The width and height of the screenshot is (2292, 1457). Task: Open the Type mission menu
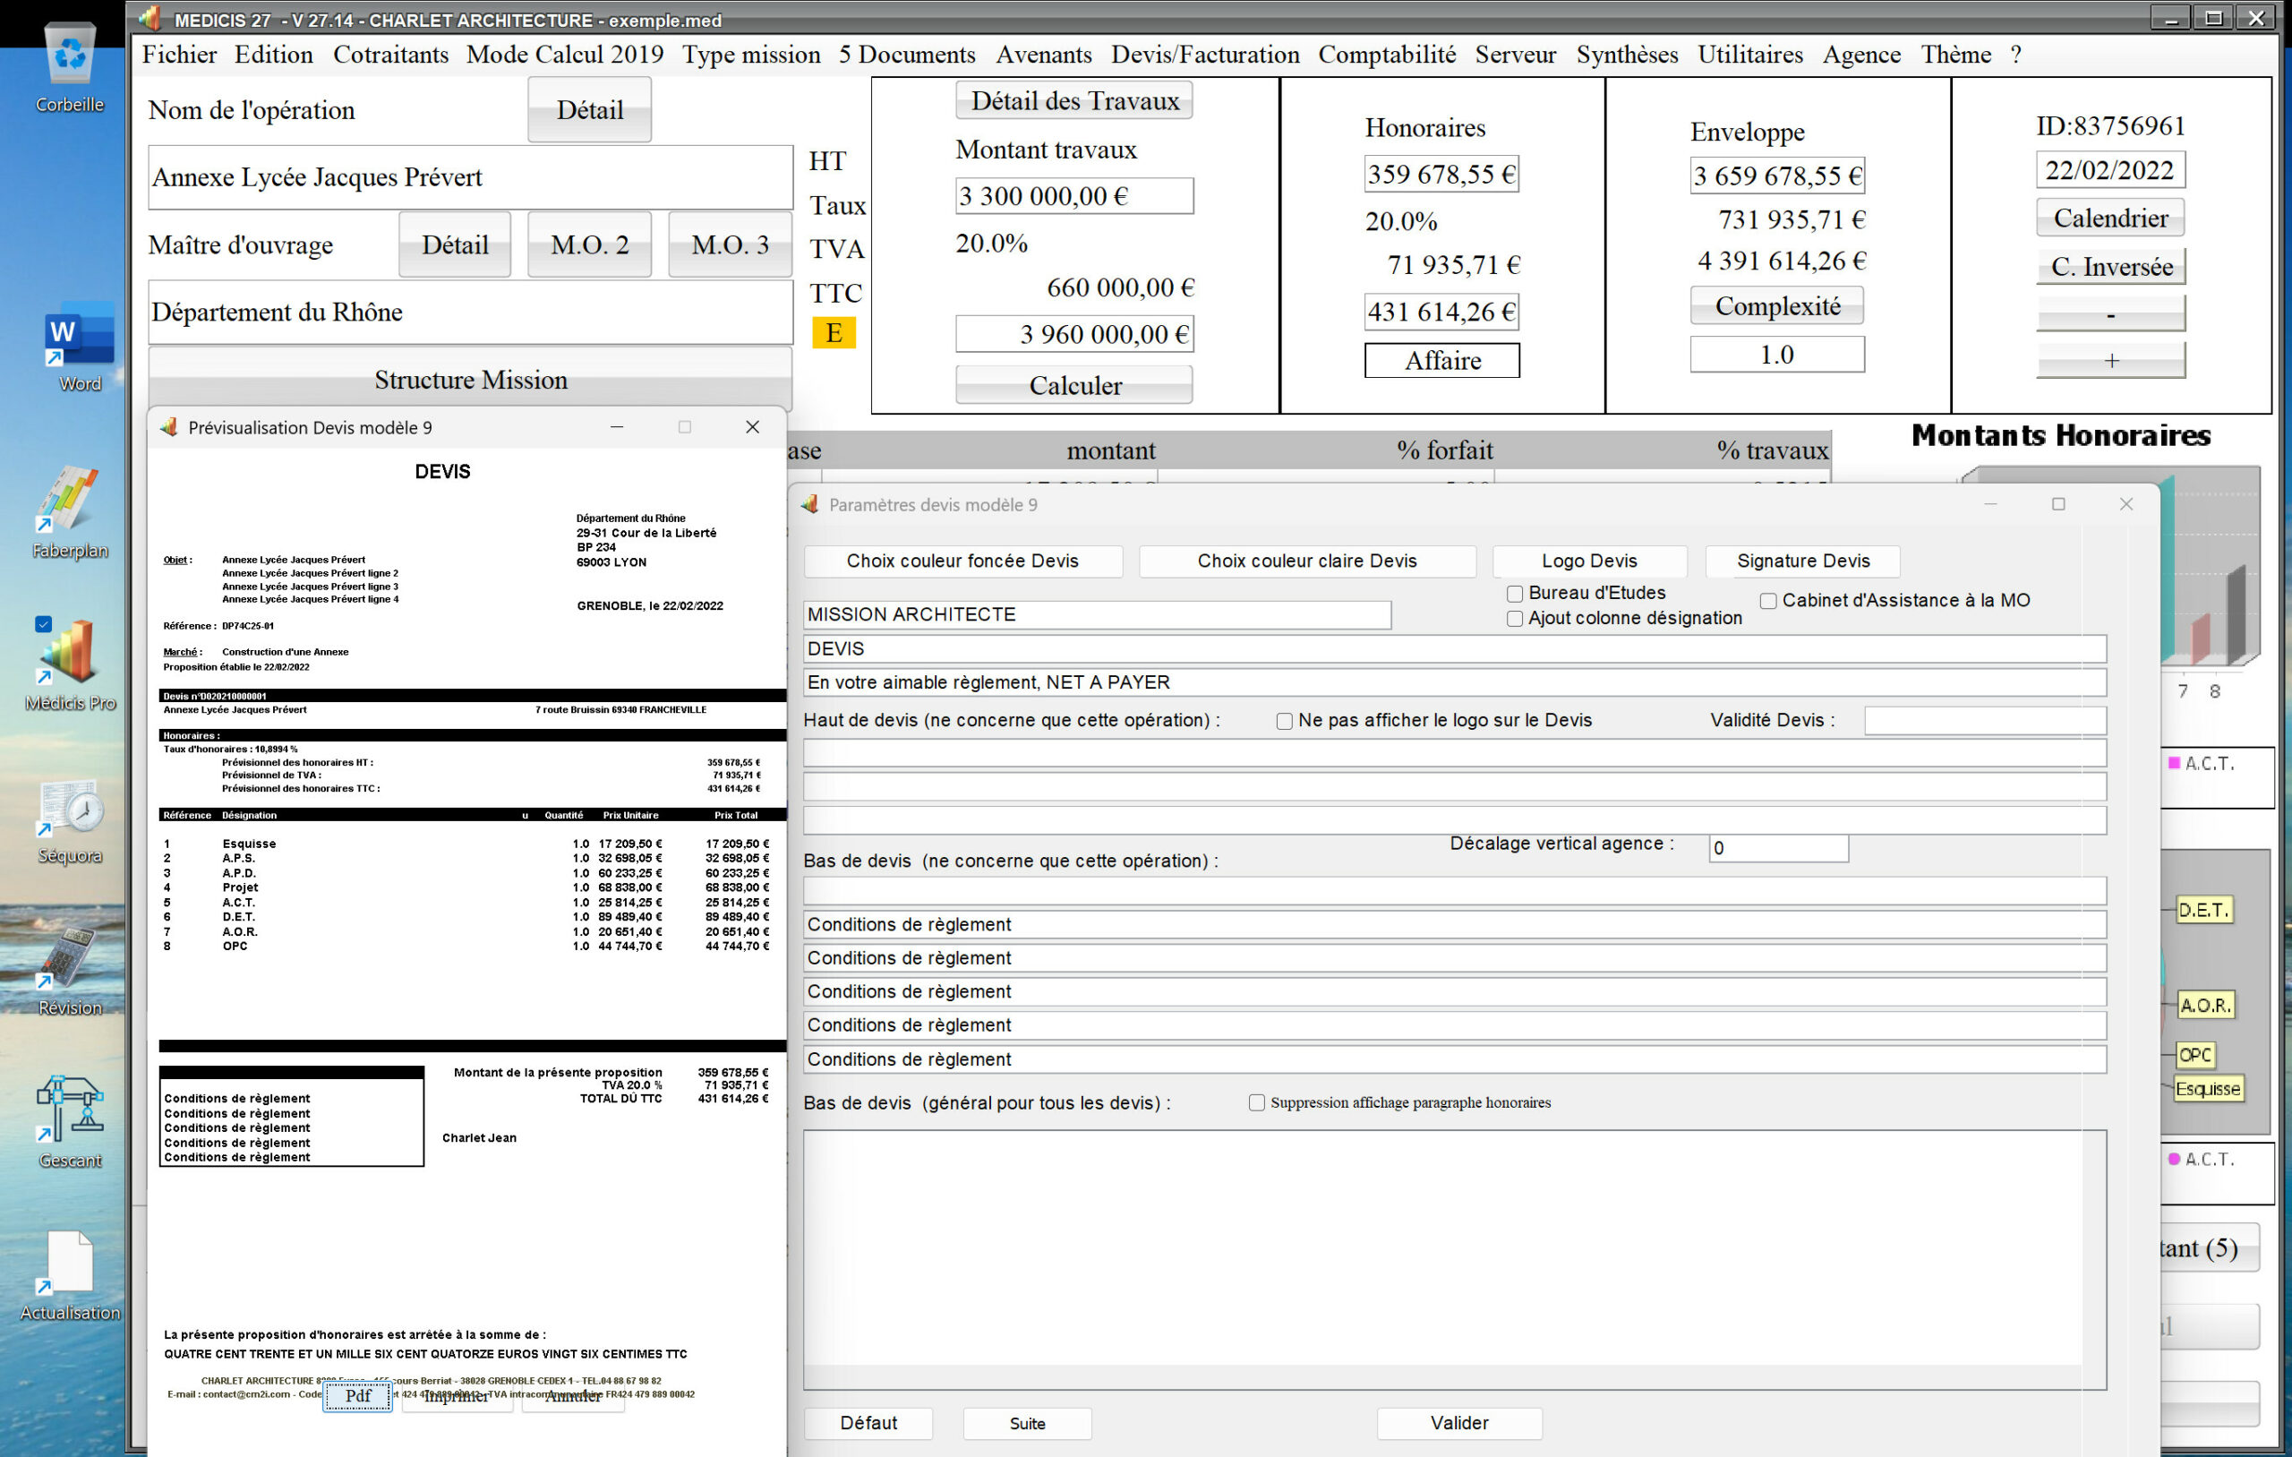[x=750, y=55]
